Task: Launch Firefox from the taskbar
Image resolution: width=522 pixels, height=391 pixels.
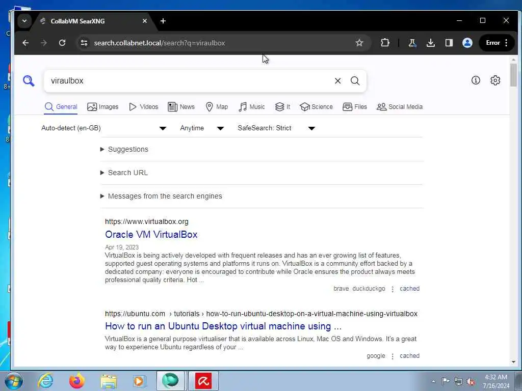Action: click(x=76, y=381)
